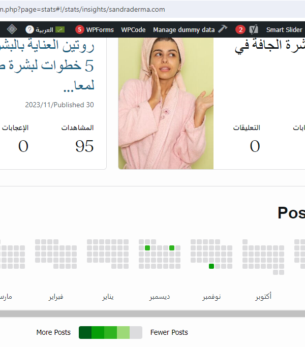The image size is (305, 347).
Task: Click the More Posts legend label
Action: (53, 332)
